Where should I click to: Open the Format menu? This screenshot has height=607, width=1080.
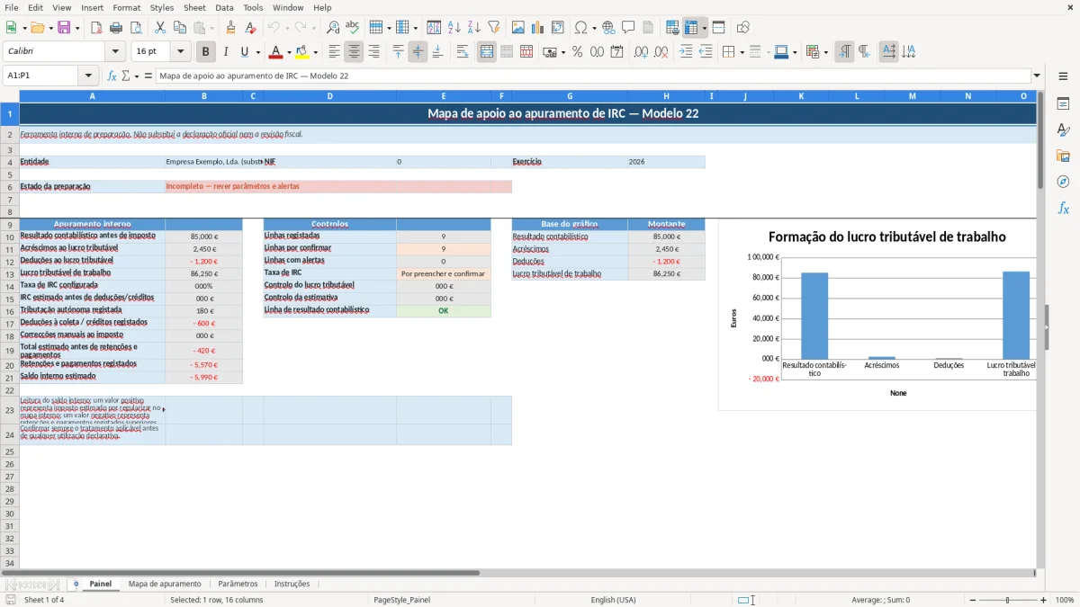(127, 7)
